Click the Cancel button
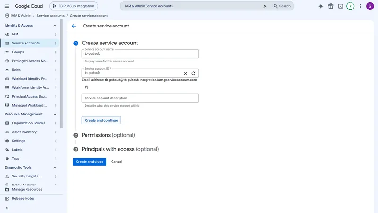Viewport: 378px width, 213px height. point(117,162)
